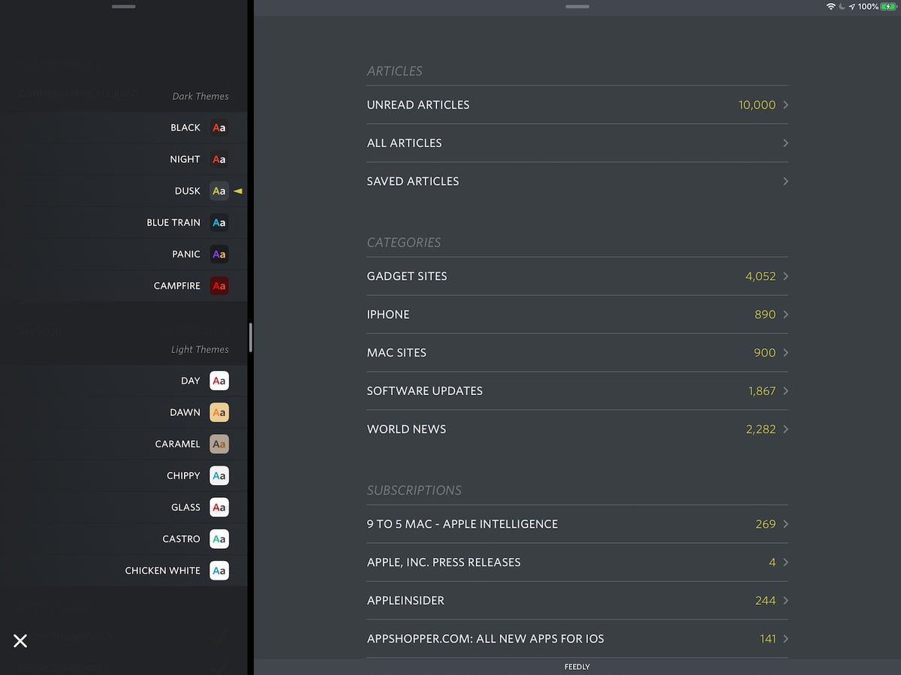The image size is (901, 675).
Task: Tap the top grabber of the right app
Action: coord(577,7)
